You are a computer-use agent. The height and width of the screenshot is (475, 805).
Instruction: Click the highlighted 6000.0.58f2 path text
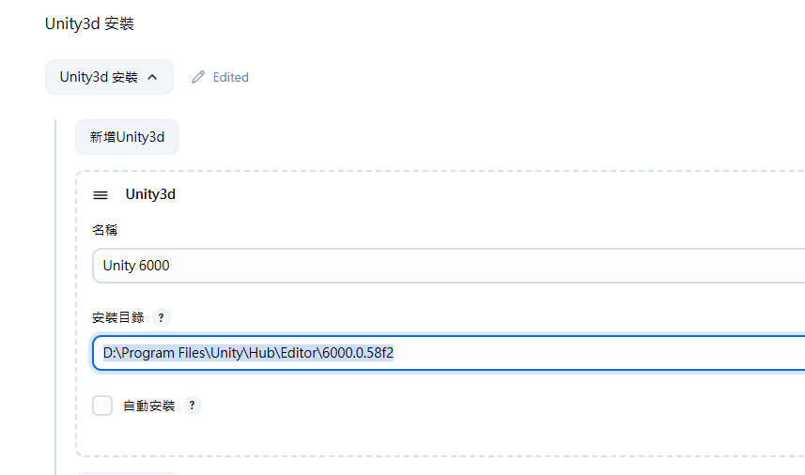358,353
